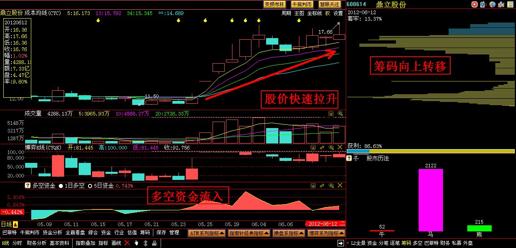This screenshot has width=516, height=248.
Task: Click the question mark icon beside 多空资金
Action: click(28, 185)
